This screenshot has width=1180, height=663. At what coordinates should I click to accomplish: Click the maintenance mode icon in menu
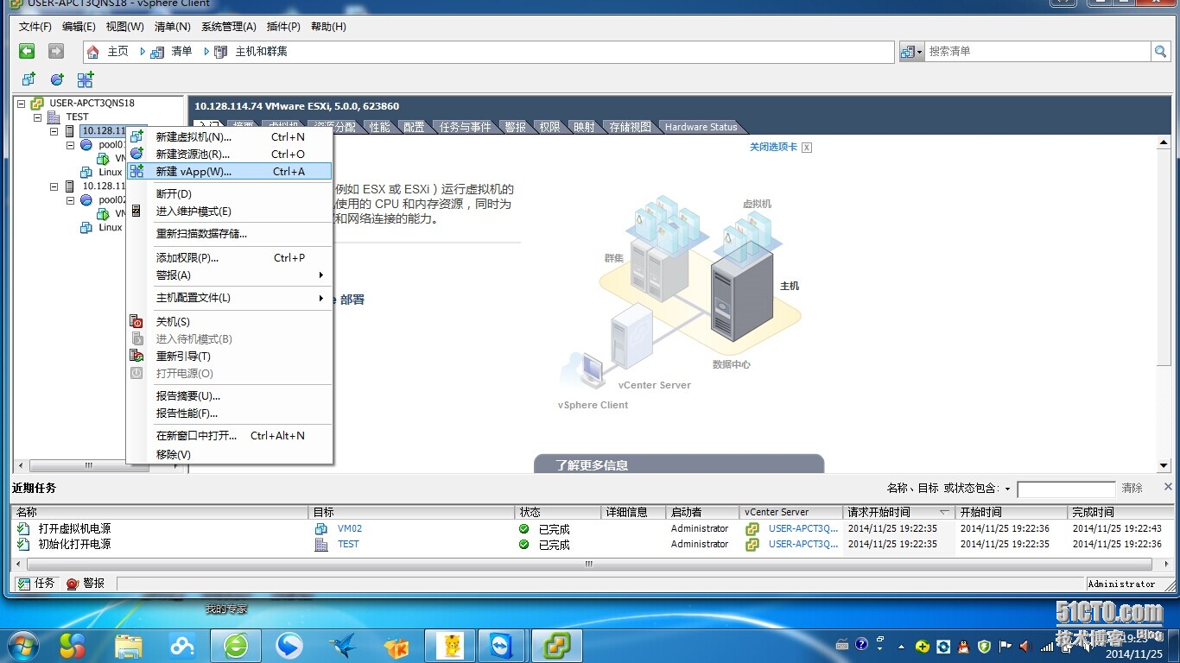click(136, 211)
